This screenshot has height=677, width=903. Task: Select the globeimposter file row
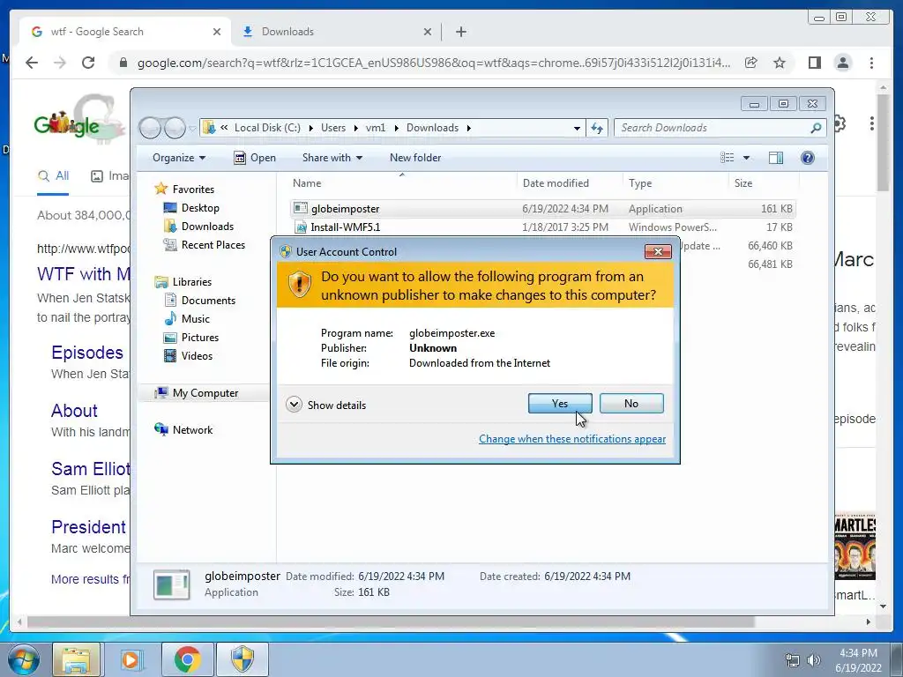(543, 208)
